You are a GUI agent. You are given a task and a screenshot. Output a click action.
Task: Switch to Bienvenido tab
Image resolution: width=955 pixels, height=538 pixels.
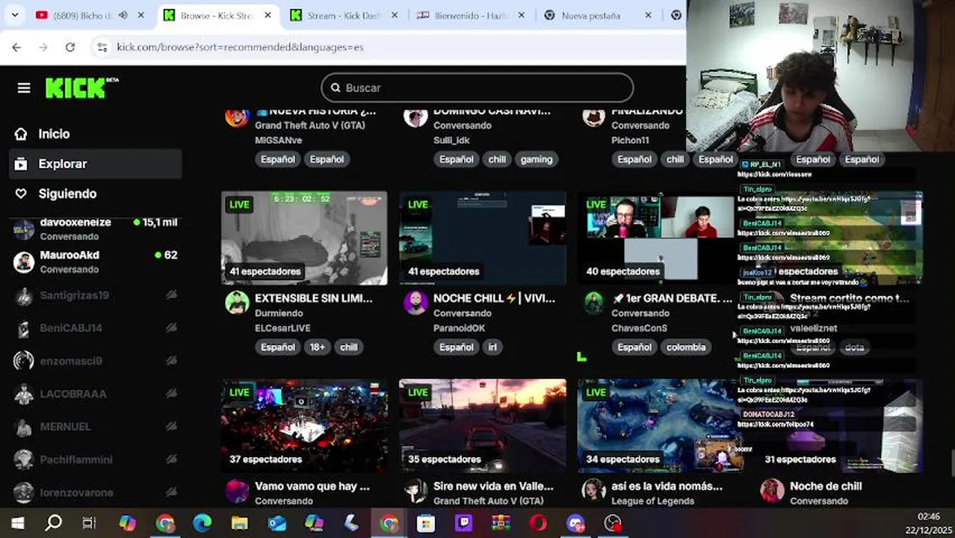(471, 15)
